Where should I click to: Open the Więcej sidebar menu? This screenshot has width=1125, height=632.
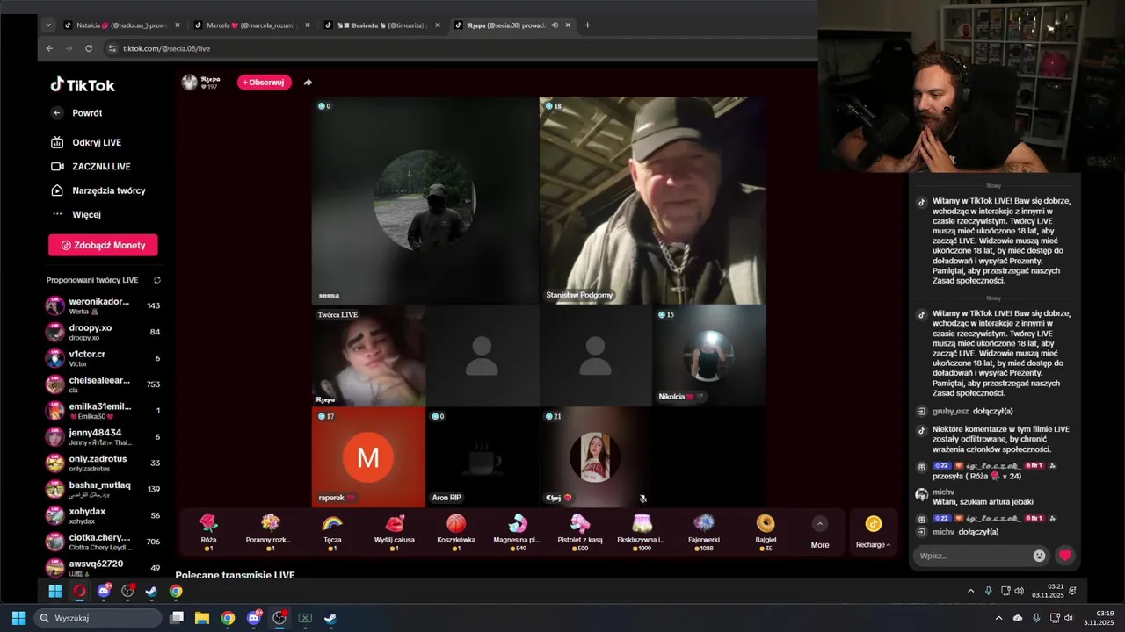tap(76, 214)
